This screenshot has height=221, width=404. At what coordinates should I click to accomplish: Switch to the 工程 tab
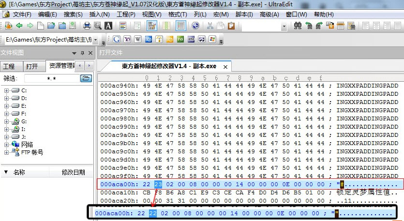point(11,66)
